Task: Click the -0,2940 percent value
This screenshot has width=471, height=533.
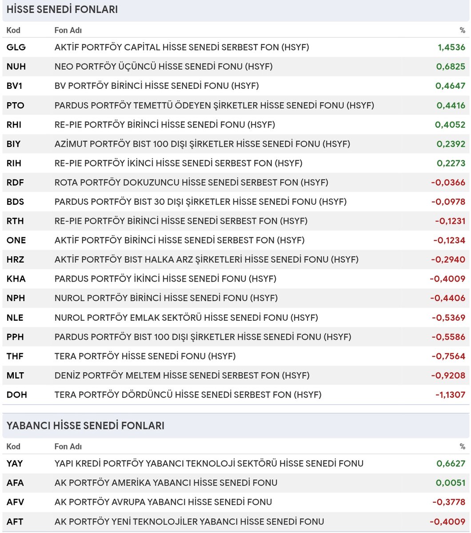Action: click(449, 259)
